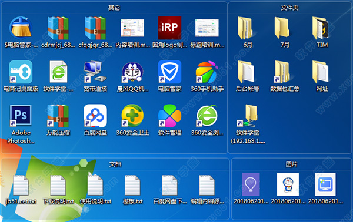Viewport: 353px width, 222px height.
Task: Launch the 软件管理 shortcut
Action: pyautogui.click(x=169, y=116)
